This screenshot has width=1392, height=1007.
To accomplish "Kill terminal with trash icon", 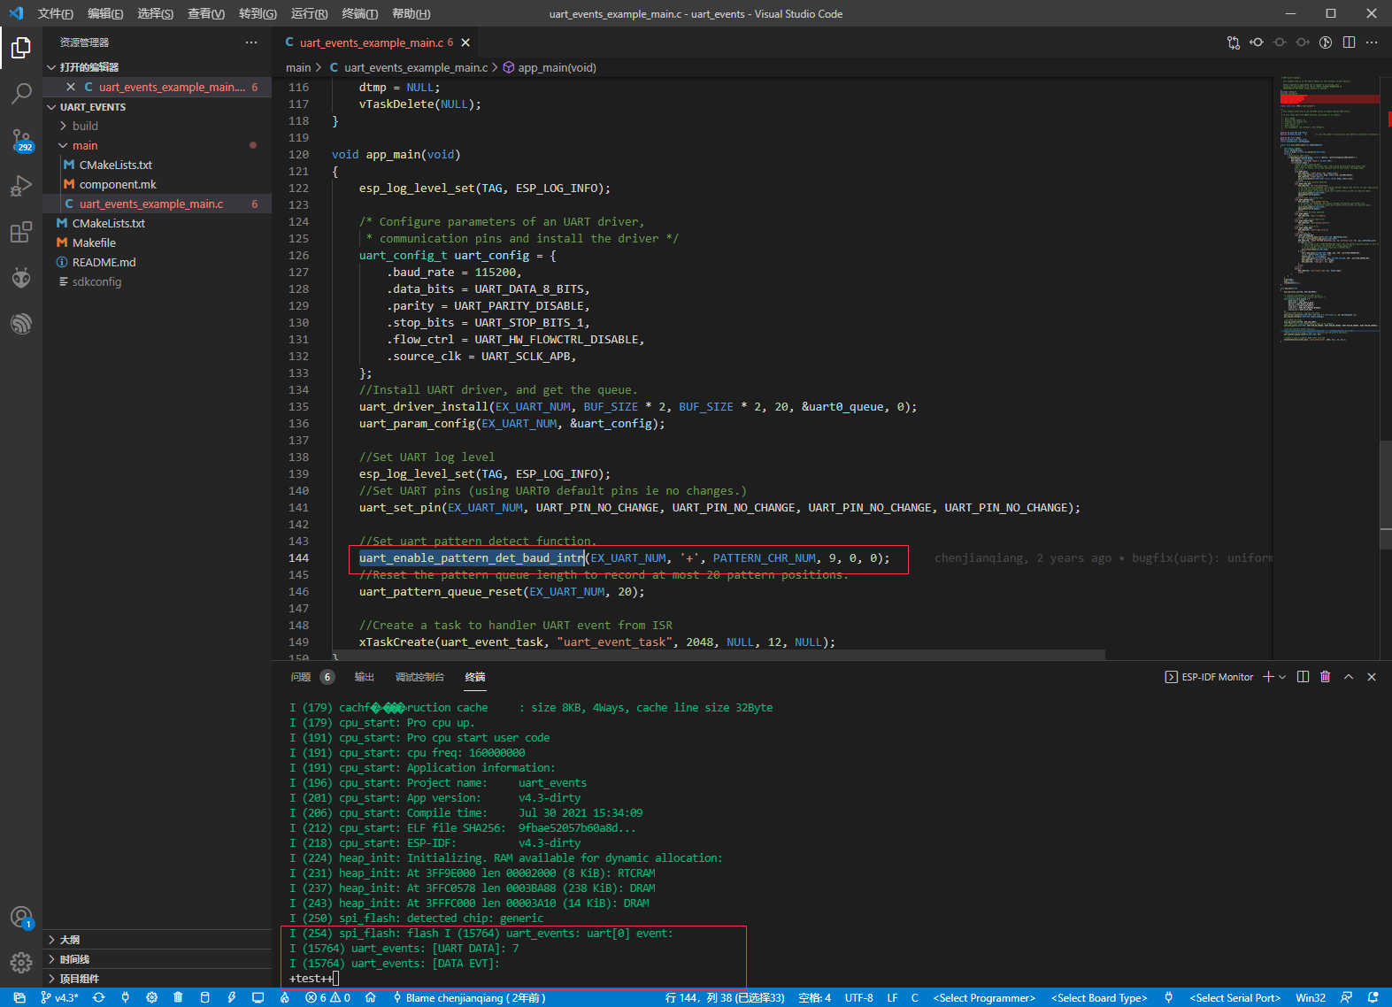I will click(1325, 677).
